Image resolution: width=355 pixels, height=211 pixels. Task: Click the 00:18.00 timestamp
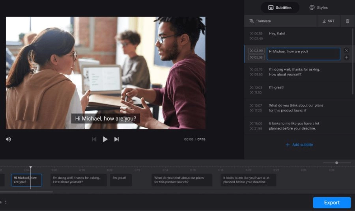256,124
